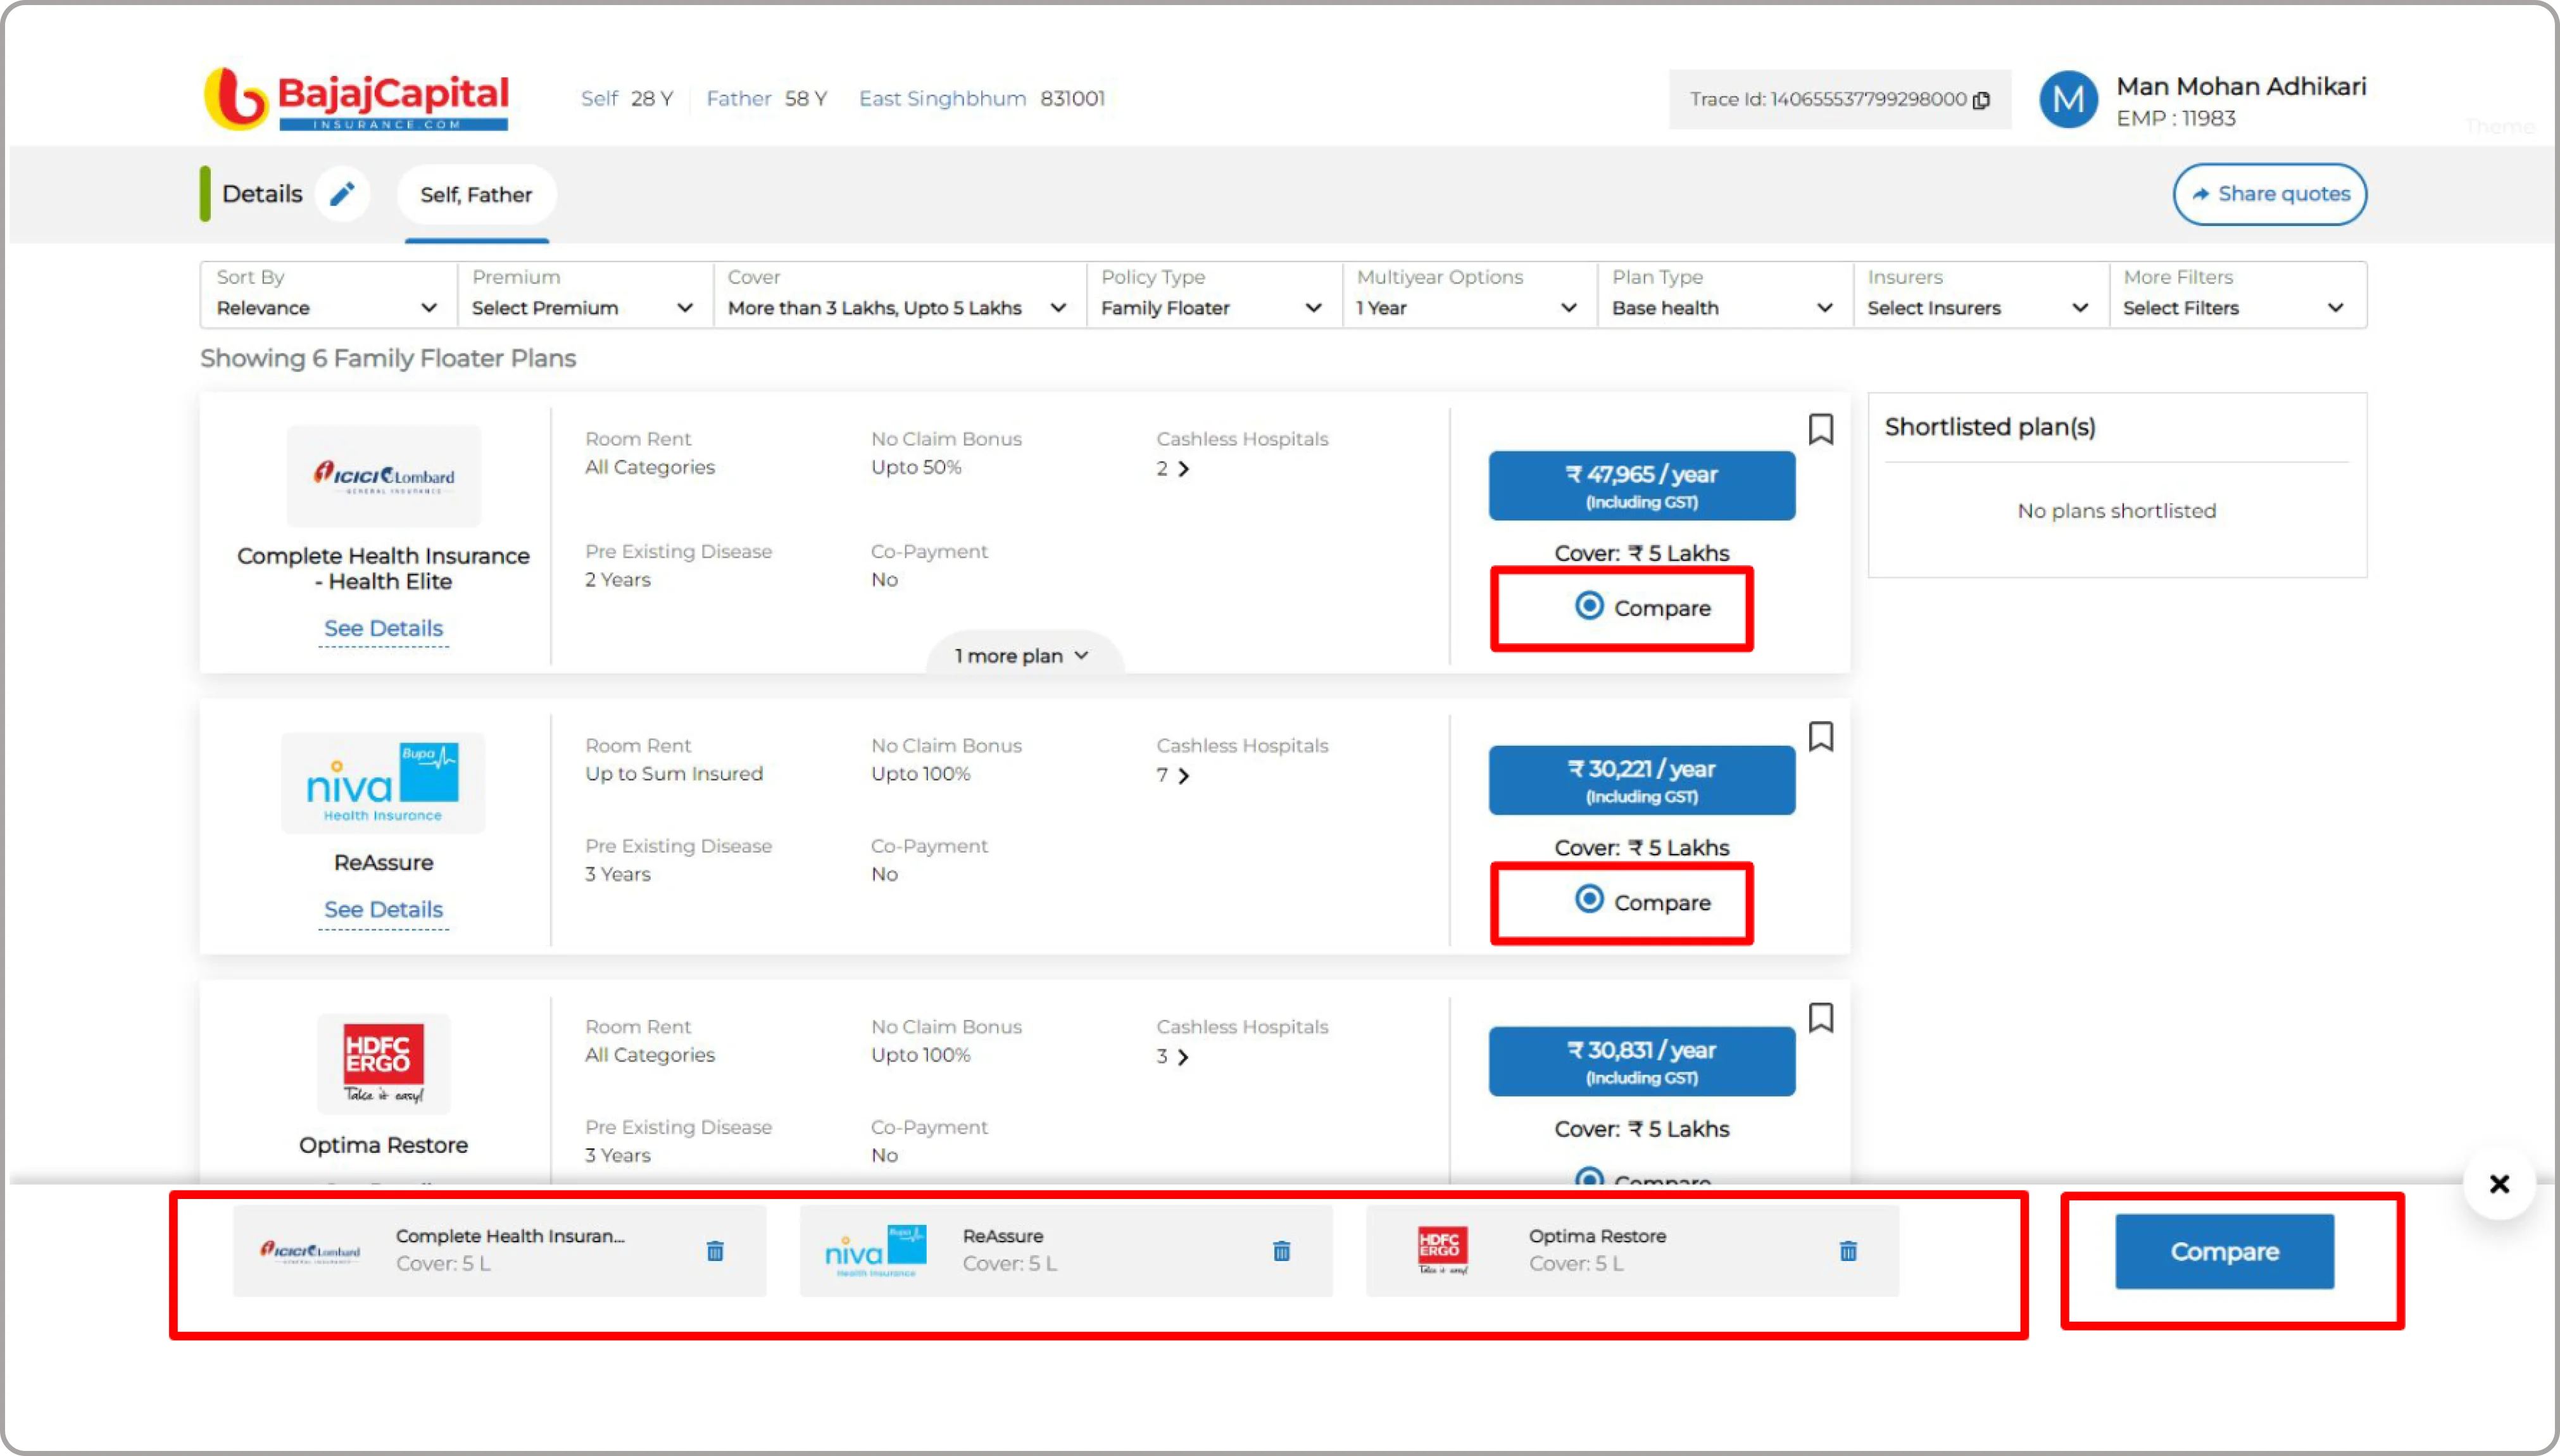
Task: Bookmark the Niva ReAssure plan
Action: tap(1821, 736)
